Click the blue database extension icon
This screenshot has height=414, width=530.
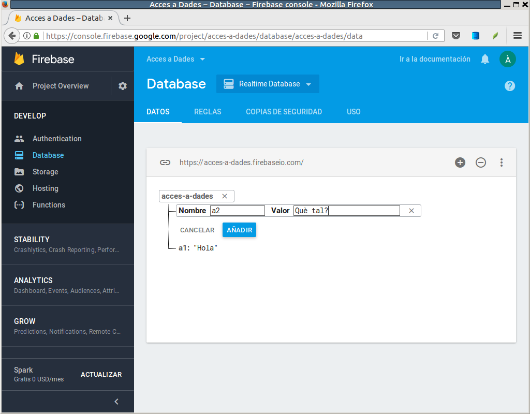pyautogui.click(x=476, y=36)
